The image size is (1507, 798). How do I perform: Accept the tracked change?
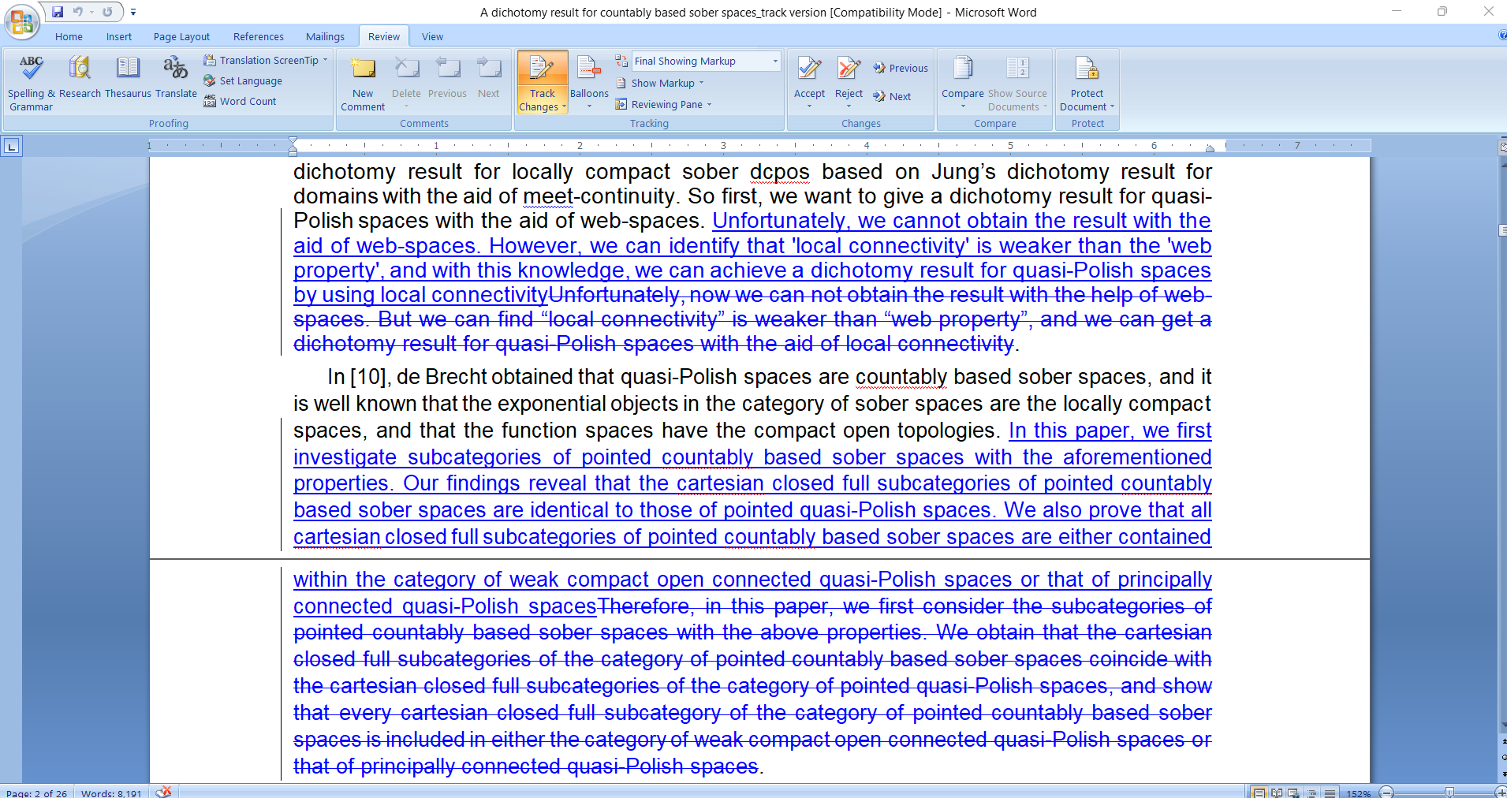[809, 69]
